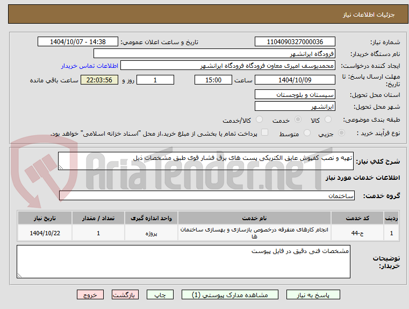Click the ساعت باقی مانده label
Viewport: 409px width, 309px height.
tap(54, 80)
